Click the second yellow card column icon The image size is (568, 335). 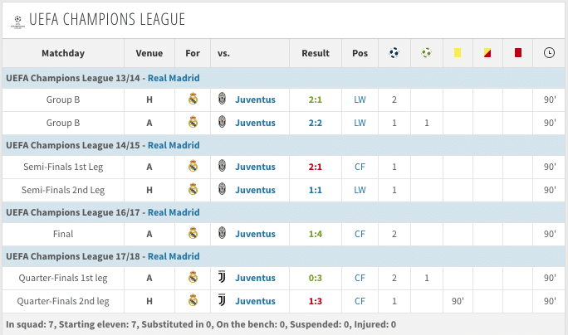pos(487,53)
